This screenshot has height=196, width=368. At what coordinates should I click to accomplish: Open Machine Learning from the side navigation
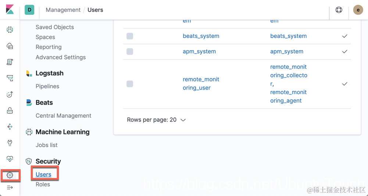(10, 30)
